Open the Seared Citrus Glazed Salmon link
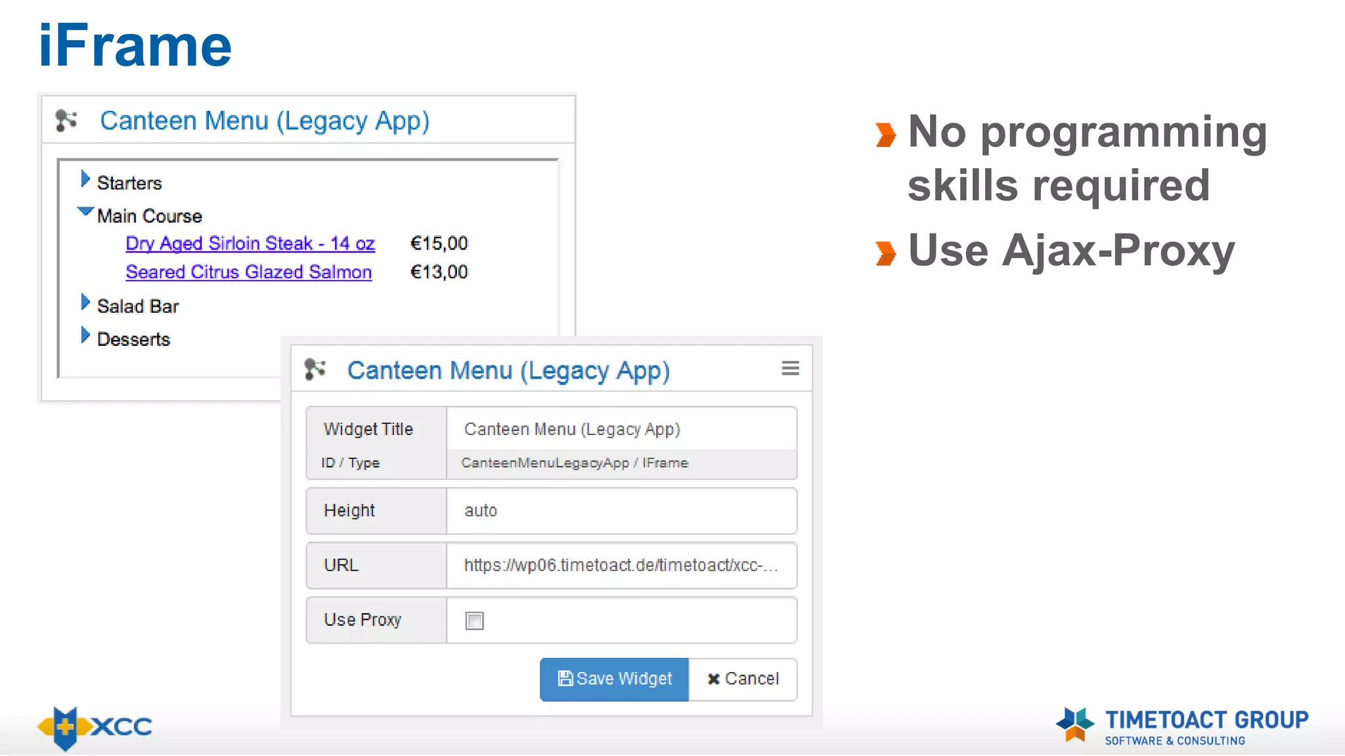This screenshot has width=1345, height=756. coord(249,272)
